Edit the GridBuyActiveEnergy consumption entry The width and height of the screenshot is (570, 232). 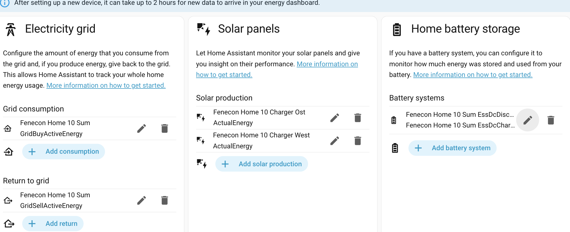pos(141,129)
